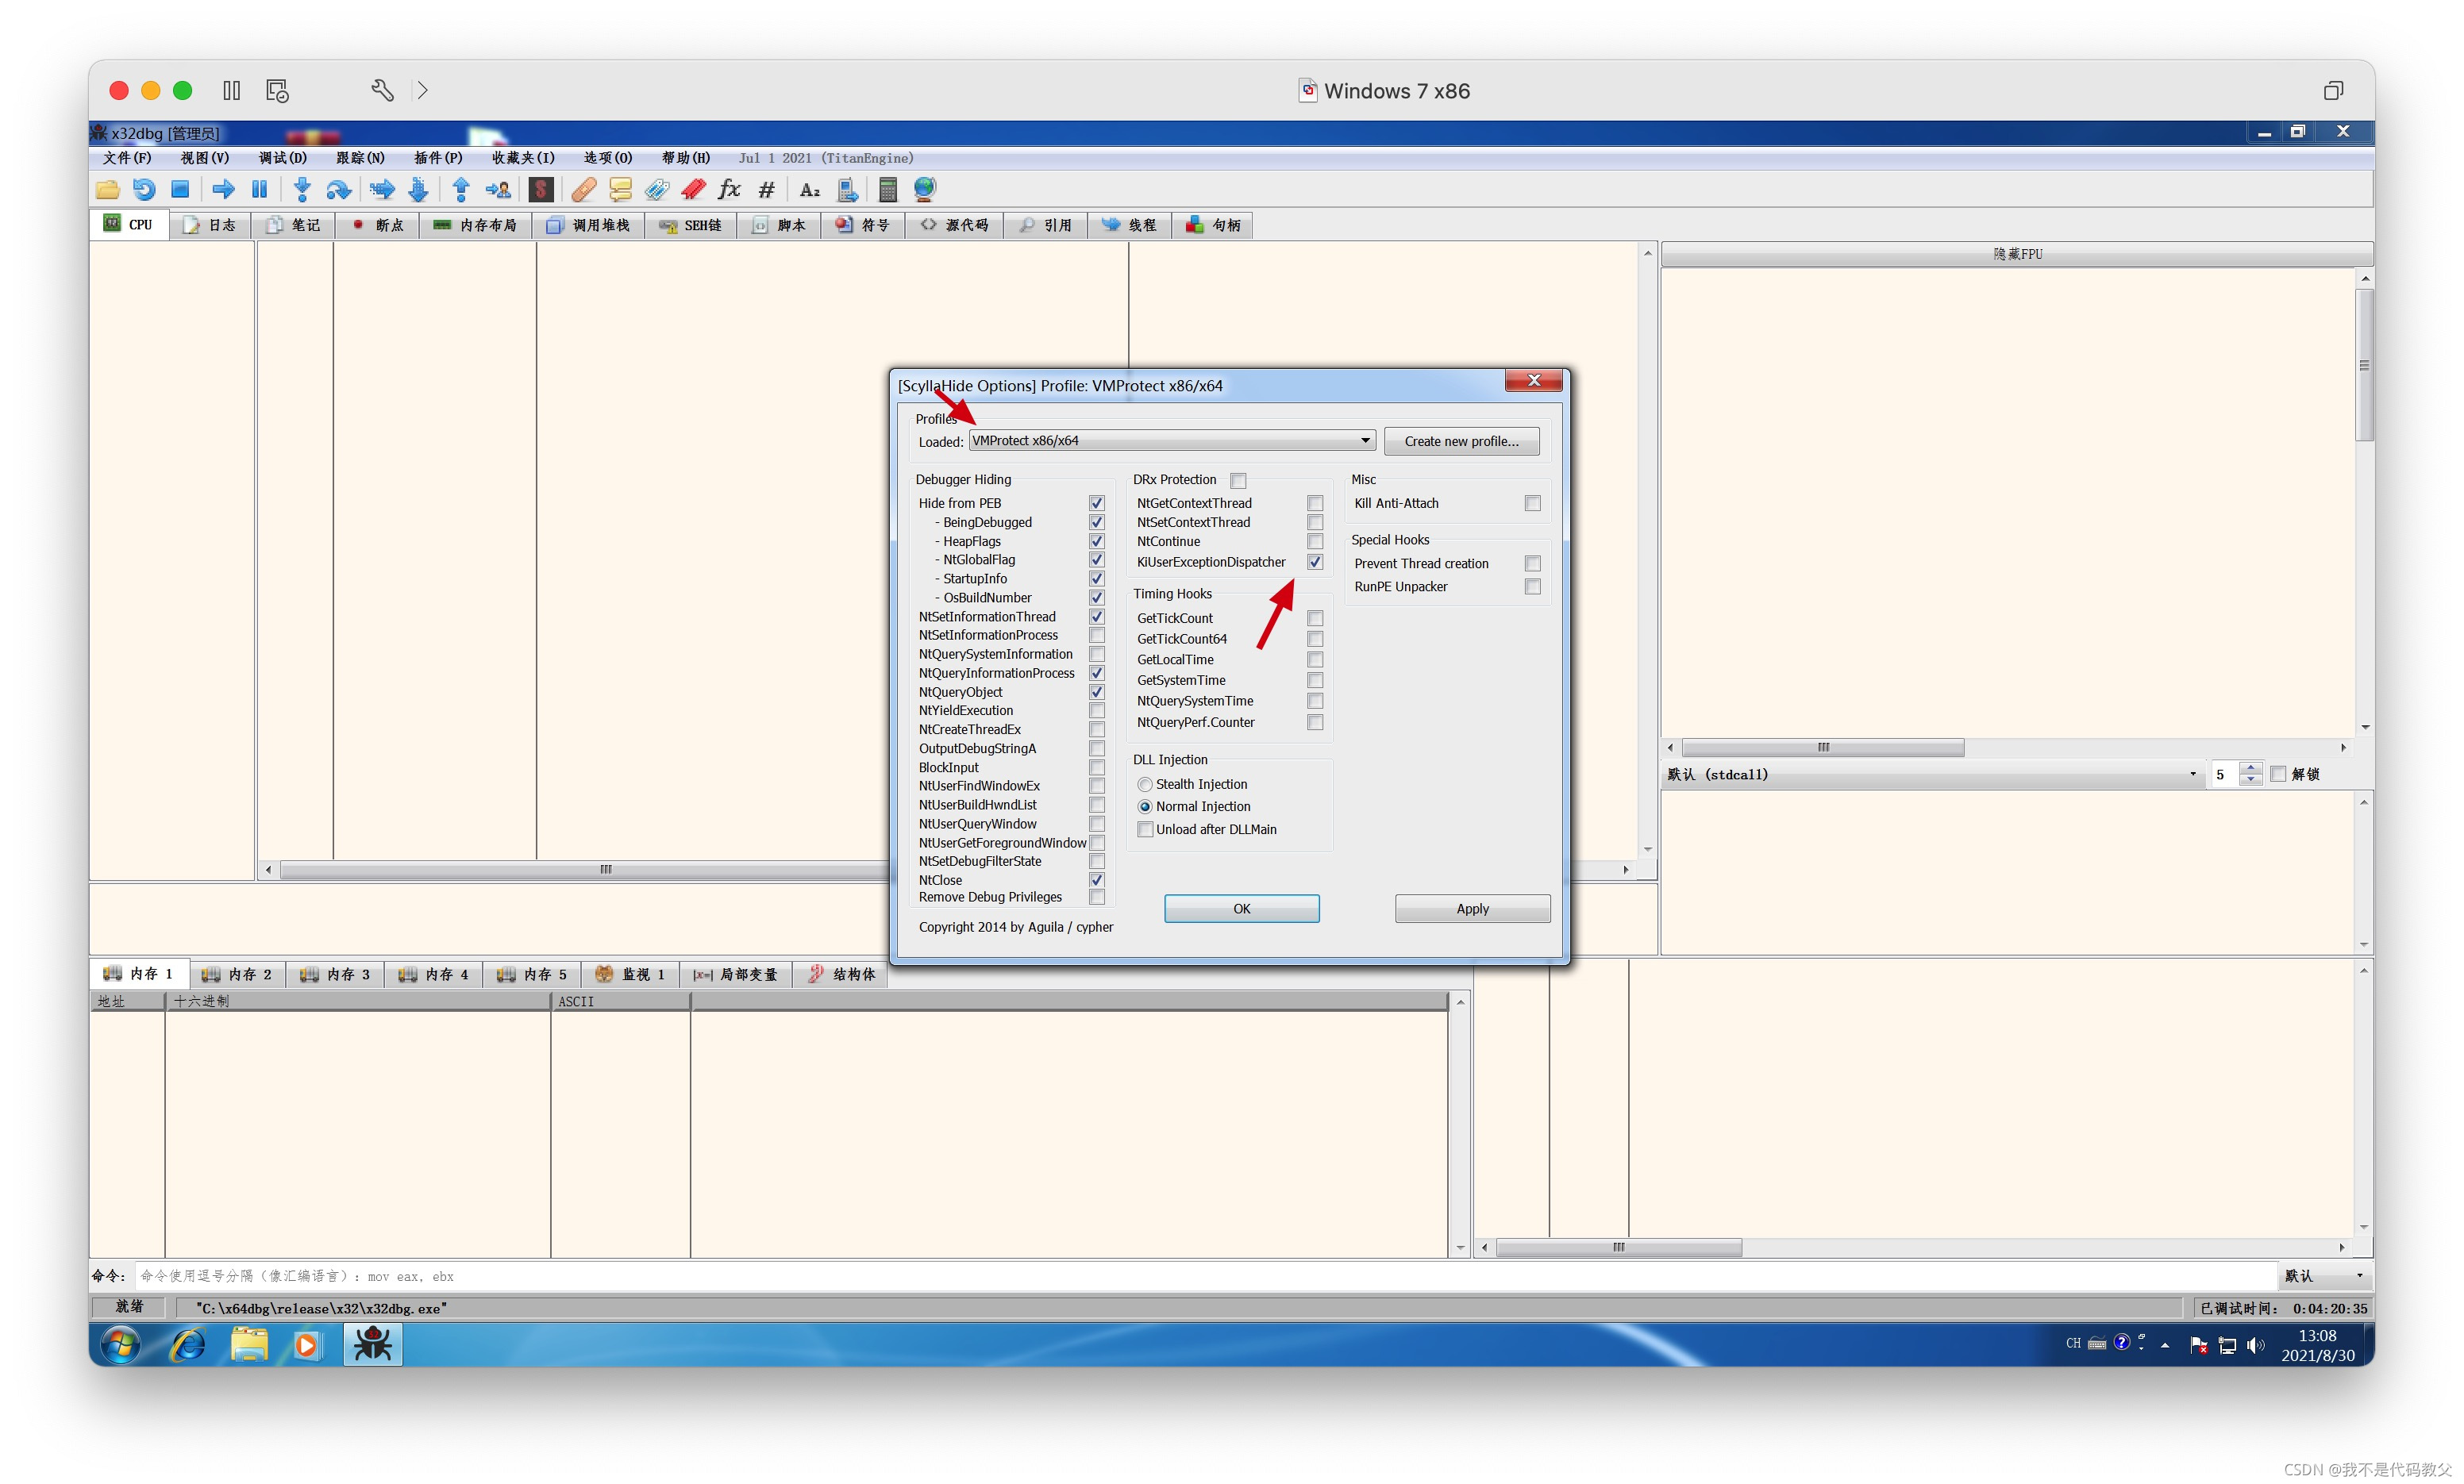Click the restart debuggee toolbar icon
This screenshot has width=2464, height=1484.
144,189
